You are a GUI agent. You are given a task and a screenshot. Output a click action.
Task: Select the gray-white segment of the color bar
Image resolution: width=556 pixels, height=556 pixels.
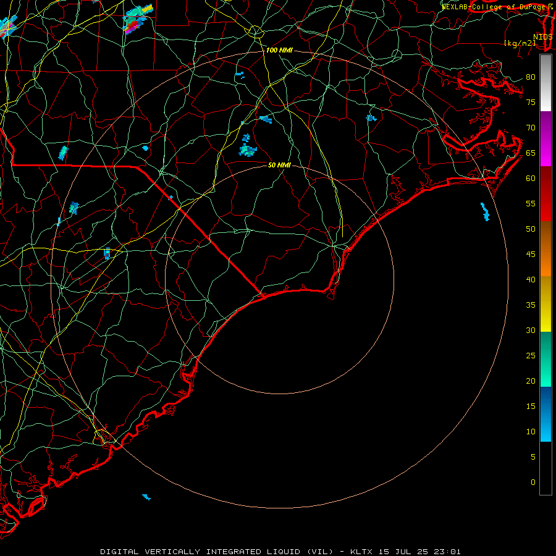[545, 83]
